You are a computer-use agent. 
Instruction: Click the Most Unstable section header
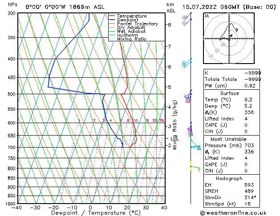[x=228, y=139]
